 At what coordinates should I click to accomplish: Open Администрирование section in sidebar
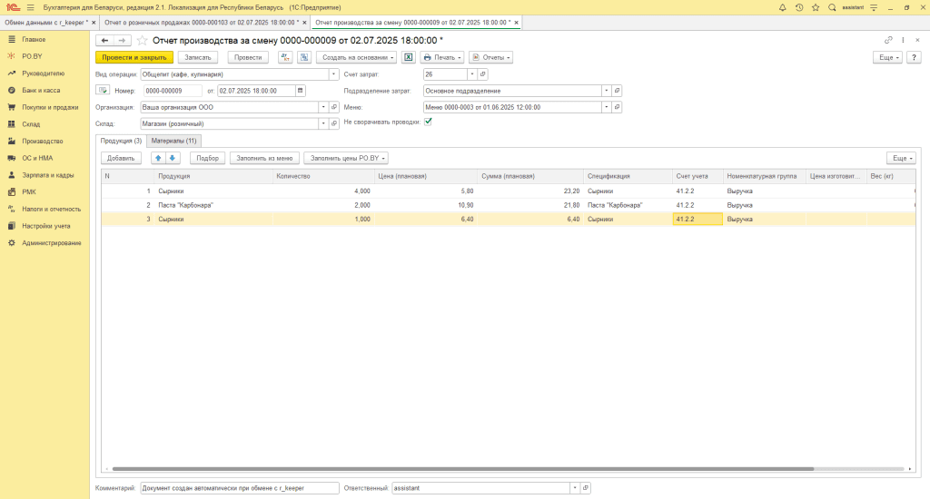click(x=52, y=243)
